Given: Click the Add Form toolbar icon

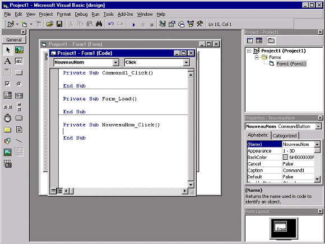Looking at the screenshot, I should (24, 24).
